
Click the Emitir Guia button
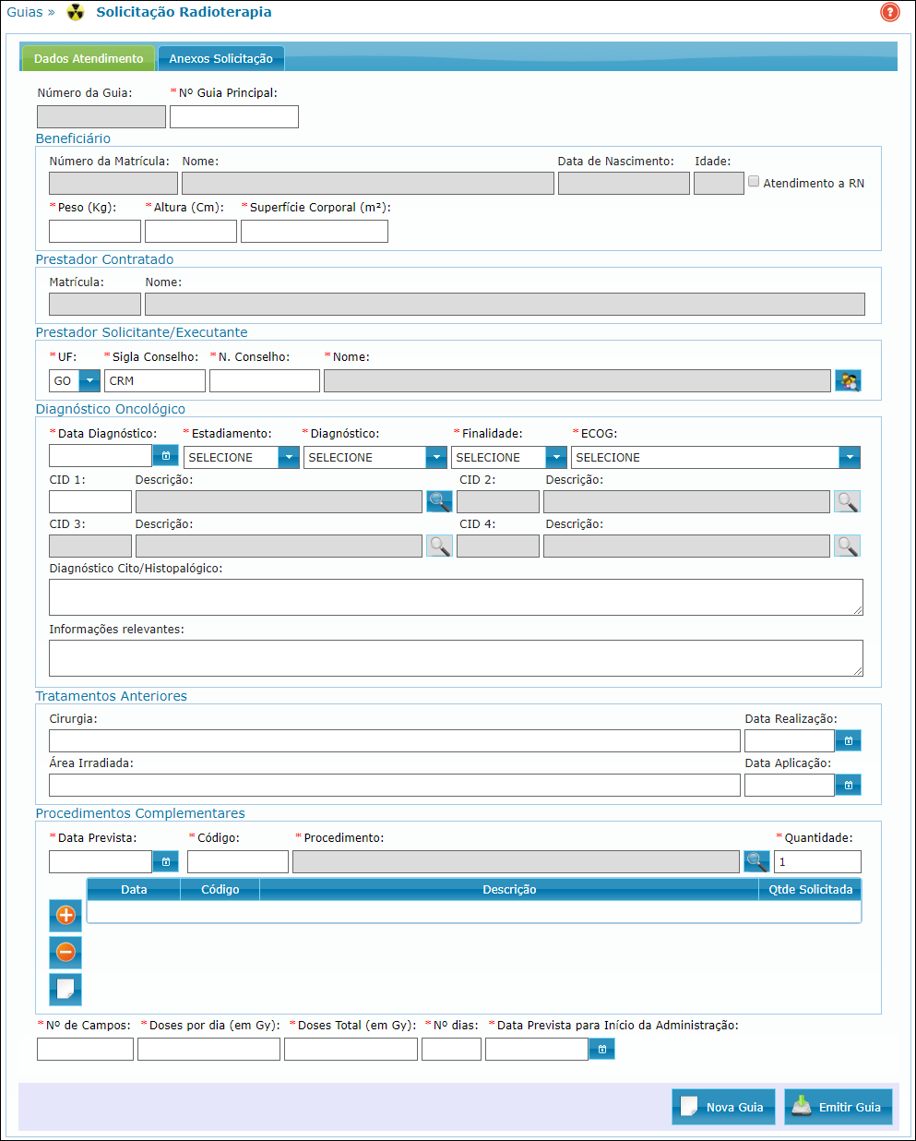pos(838,1107)
